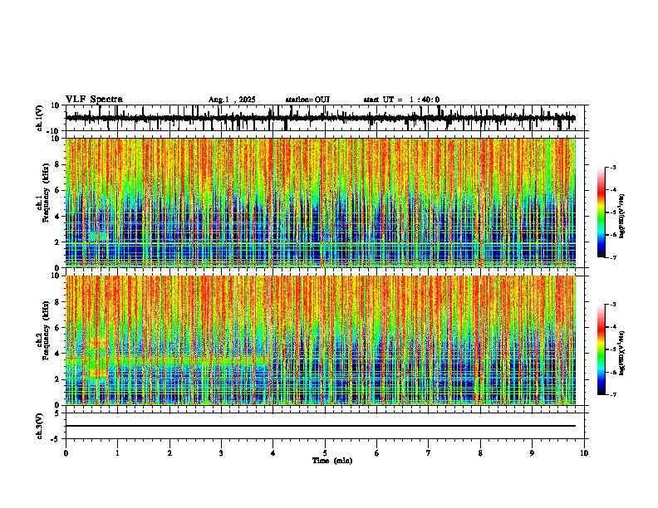Click the "-3" label on ch.2 colorbar
The image size is (658, 508).
point(613,305)
